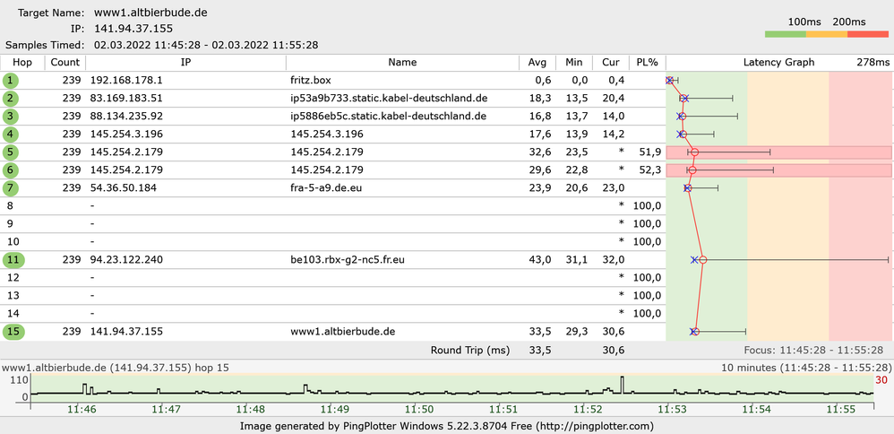Click the green 100ms legend swatch
The width and height of the screenshot is (894, 434).
(x=785, y=34)
